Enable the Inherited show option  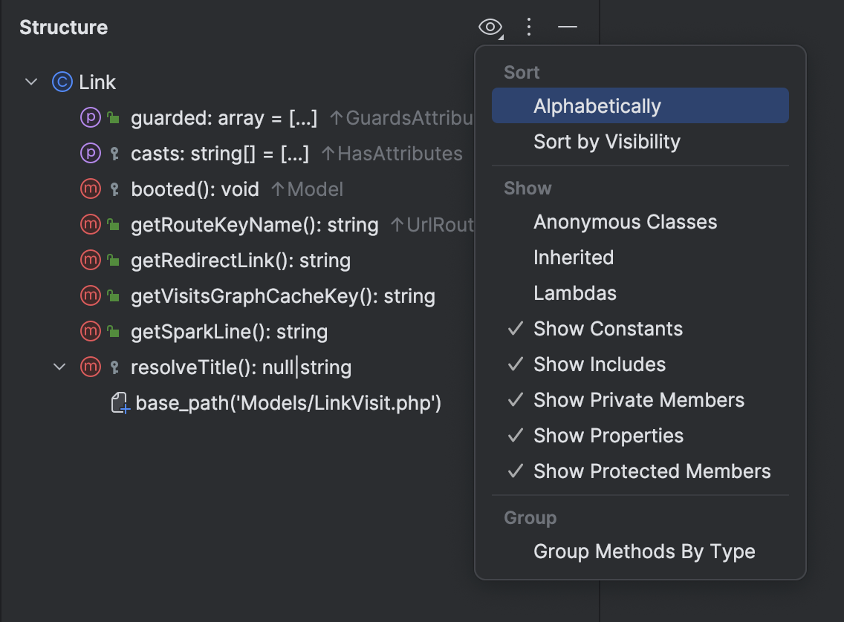(x=574, y=257)
